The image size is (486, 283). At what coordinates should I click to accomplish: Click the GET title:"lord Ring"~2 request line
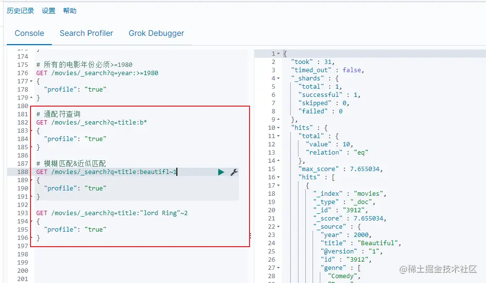click(x=112, y=213)
